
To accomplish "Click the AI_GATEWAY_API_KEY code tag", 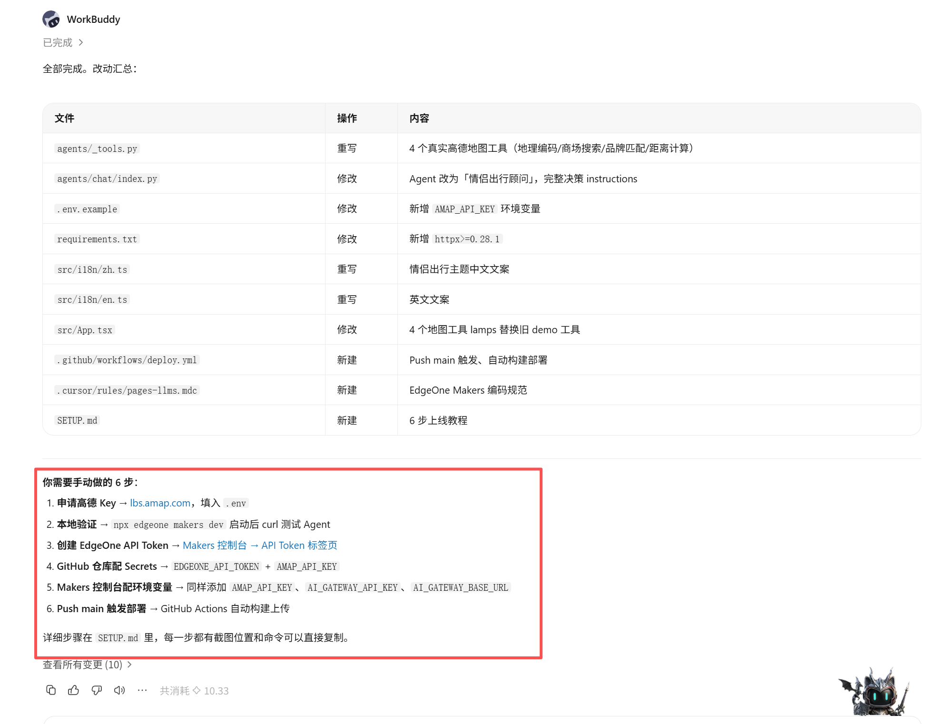I will point(352,587).
